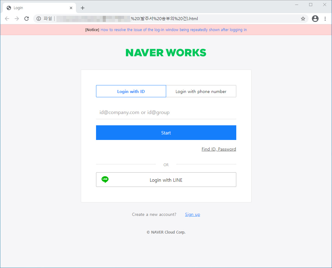Bookmark this page with the star icon
This screenshot has height=268, width=332.
point(303,19)
